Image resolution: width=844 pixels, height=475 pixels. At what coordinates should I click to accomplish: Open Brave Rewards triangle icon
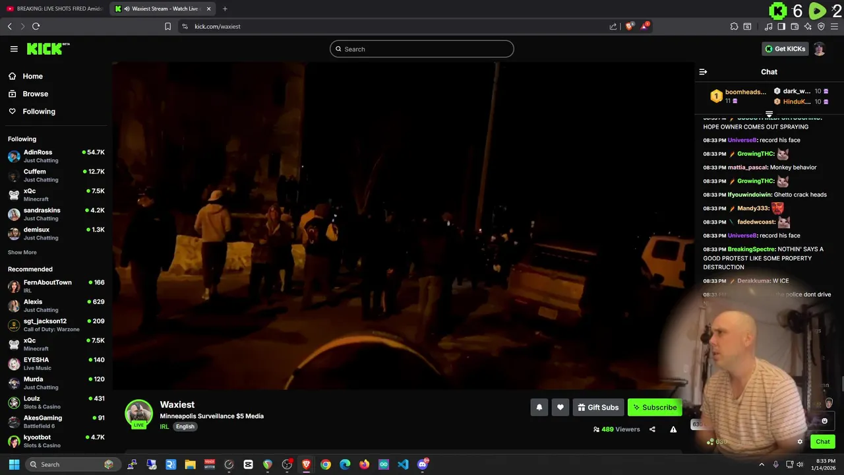pos(644,26)
